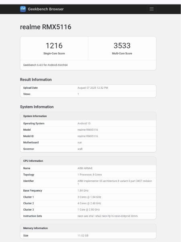Click the 3533 multi-core score value
Image resolution: width=181 pixels, height=242 pixels.
point(122,46)
